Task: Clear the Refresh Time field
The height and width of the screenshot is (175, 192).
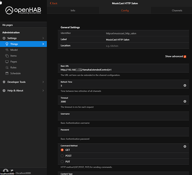Action: click(185, 85)
